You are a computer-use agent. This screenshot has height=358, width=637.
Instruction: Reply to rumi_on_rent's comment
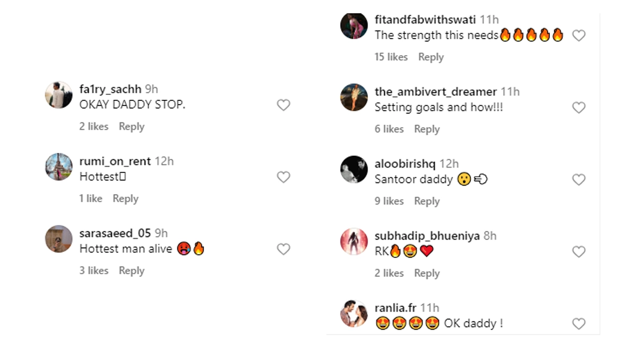pyautogui.click(x=125, y=199)
